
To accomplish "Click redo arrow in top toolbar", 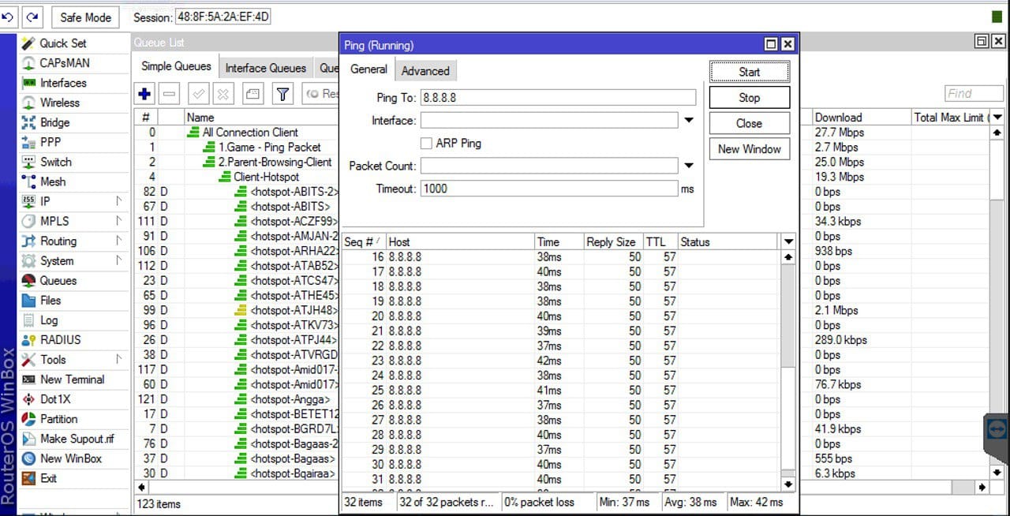I will click(32, 17).
